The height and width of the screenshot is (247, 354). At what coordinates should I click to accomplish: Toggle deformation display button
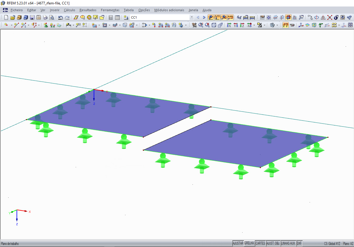(x=286, y=25)
